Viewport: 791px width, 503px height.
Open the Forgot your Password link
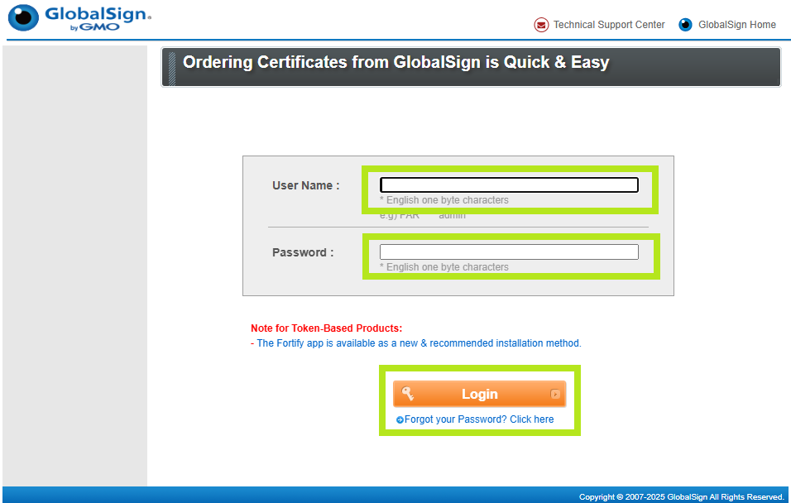coord(479,419)
